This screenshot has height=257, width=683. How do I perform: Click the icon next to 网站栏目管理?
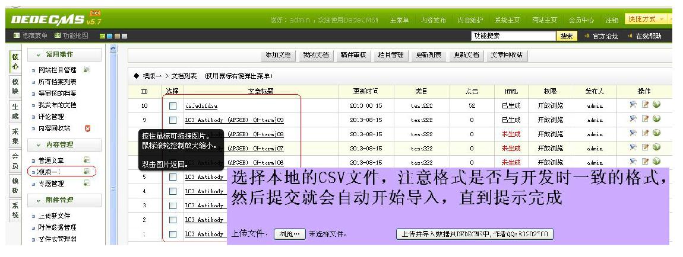pyautogui.click(x=87, y=69)
